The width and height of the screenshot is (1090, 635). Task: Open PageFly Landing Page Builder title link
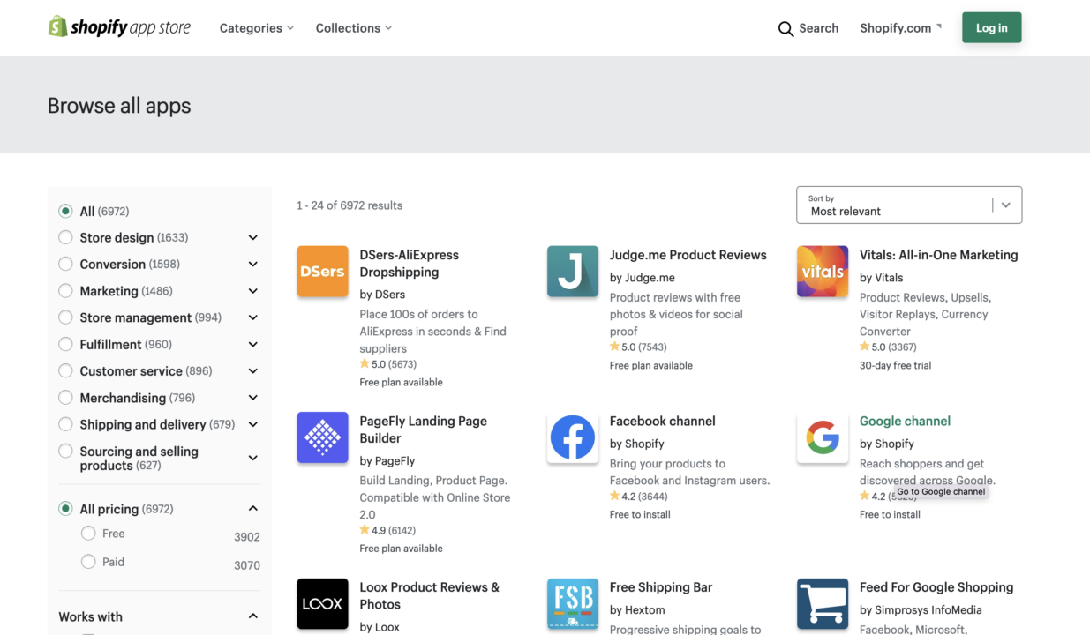coord(424,430)
